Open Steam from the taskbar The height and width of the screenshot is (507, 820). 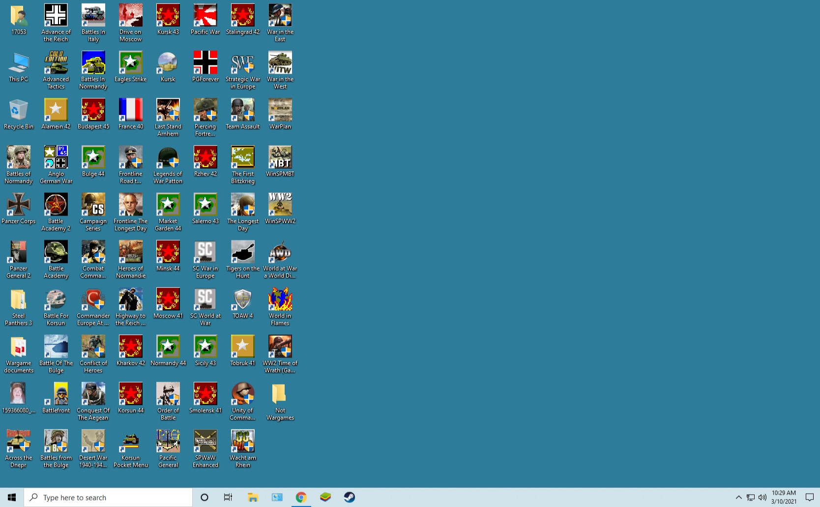click(350, 497)
